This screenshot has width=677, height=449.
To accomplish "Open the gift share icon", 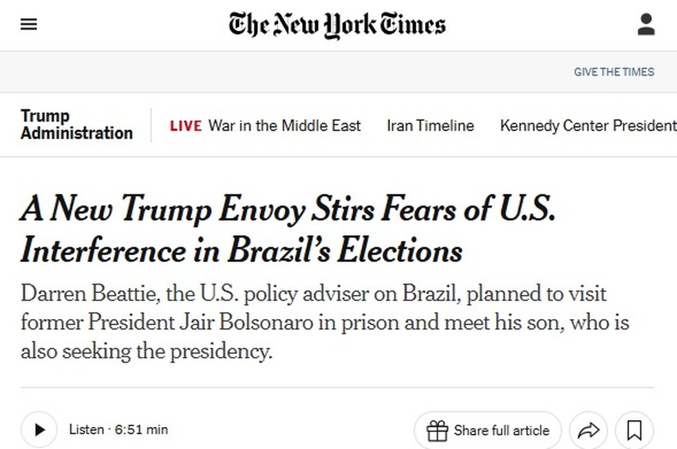I will pos(438,430).
